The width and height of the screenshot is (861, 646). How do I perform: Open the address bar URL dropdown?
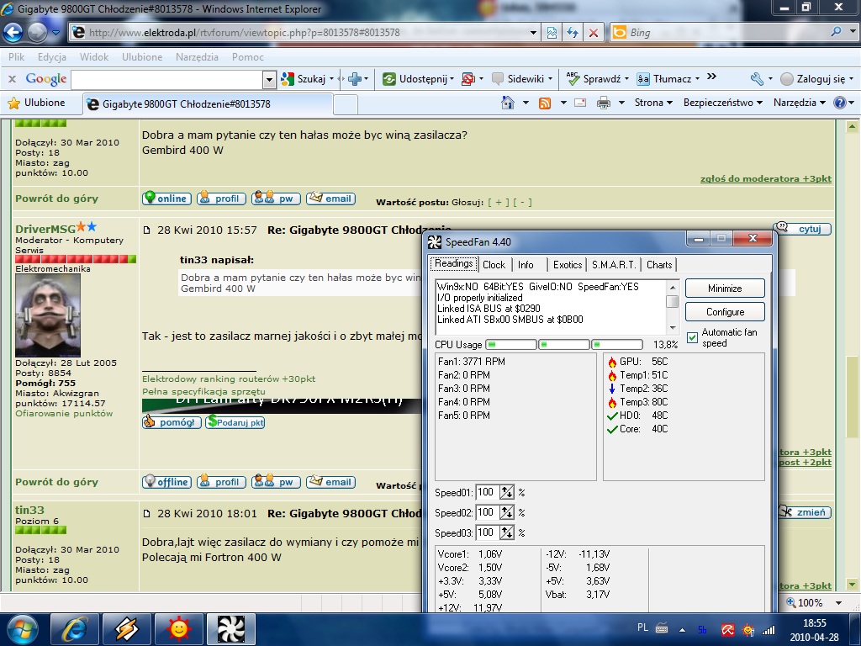click(x=532, y=33)
